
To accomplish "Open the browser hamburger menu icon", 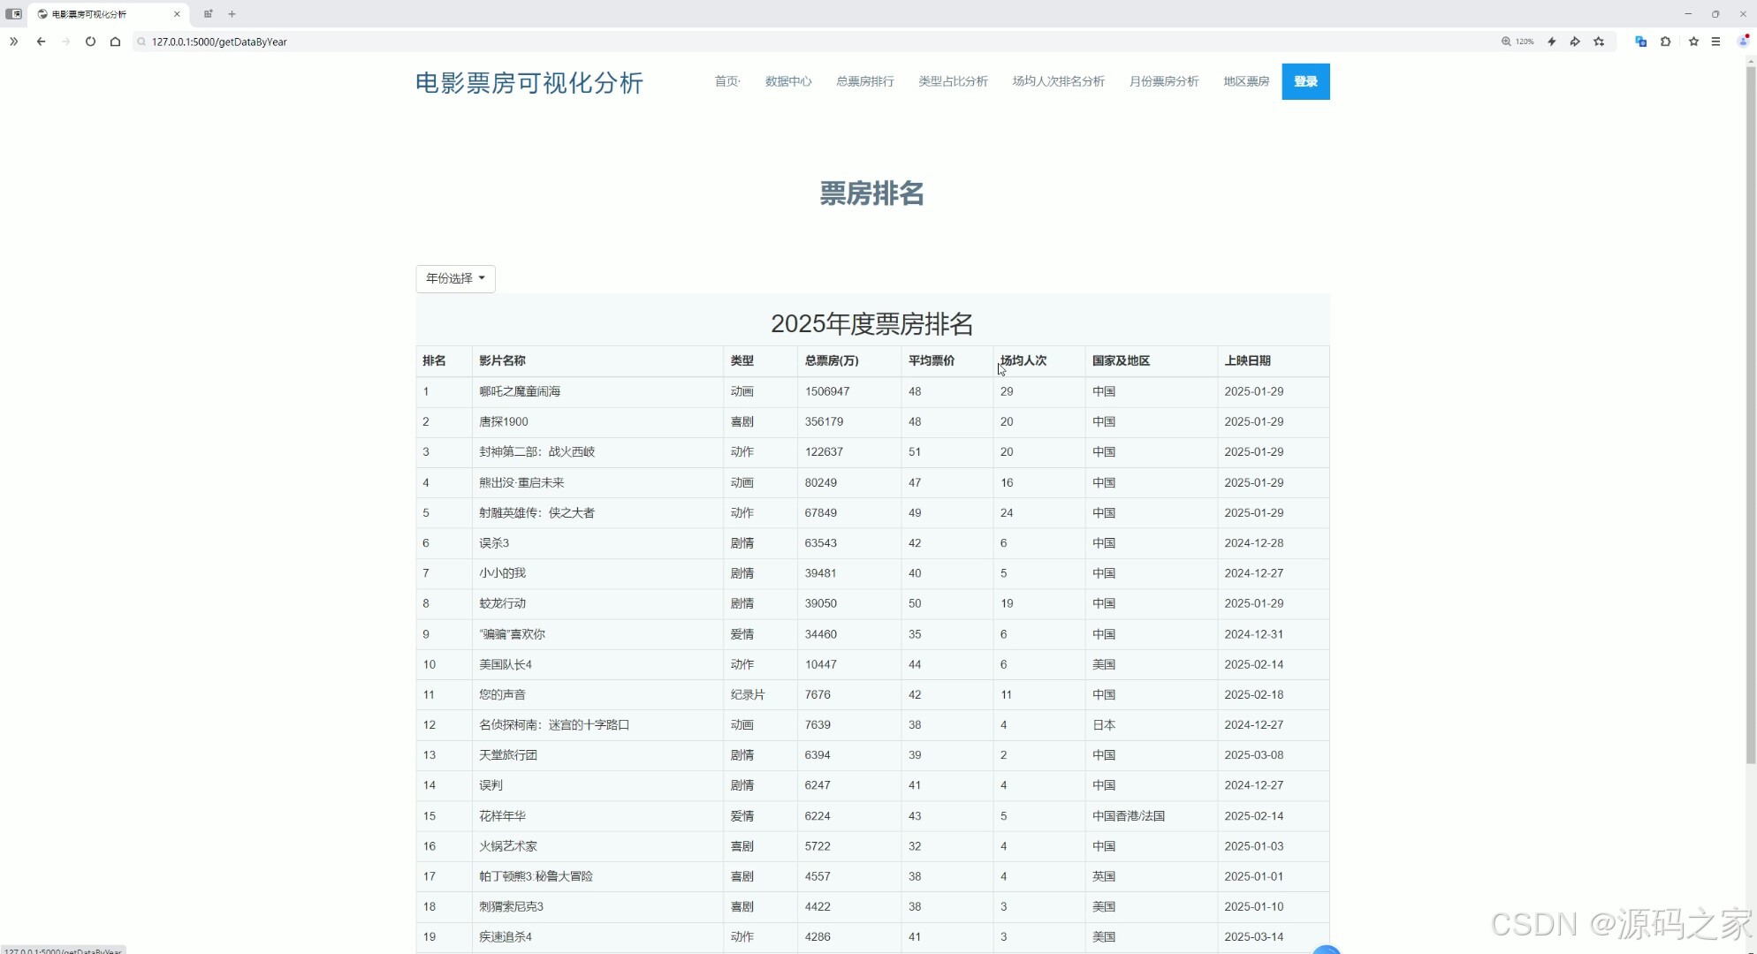I will point(1716,42).
